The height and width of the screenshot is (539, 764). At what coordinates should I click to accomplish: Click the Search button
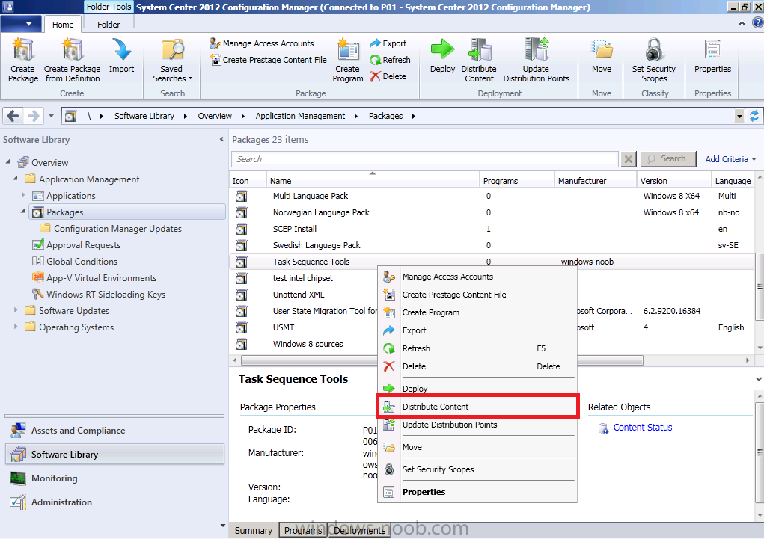[x=668, y=158]
